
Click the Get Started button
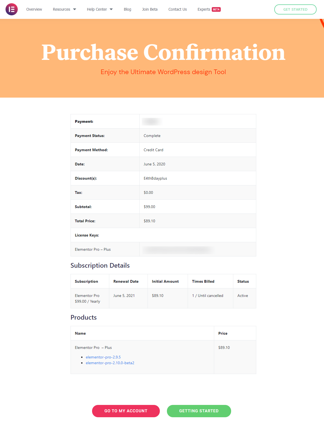pos(295,9)
